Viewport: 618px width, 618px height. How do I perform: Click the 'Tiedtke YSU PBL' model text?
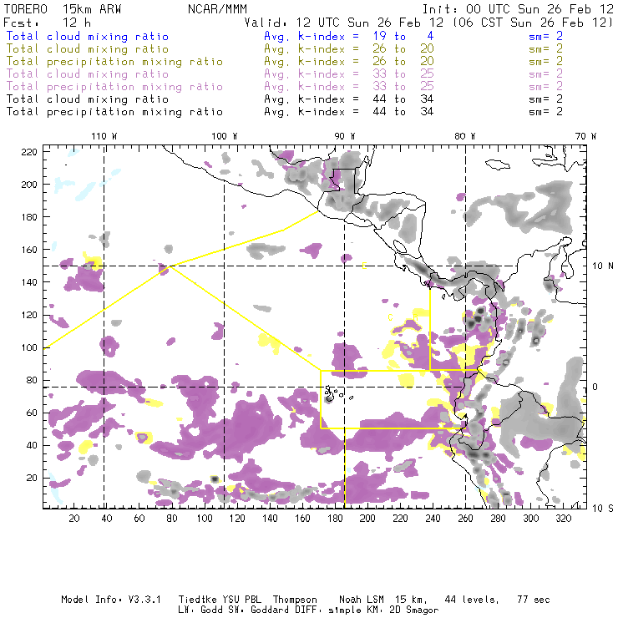(x=220, y=600)
